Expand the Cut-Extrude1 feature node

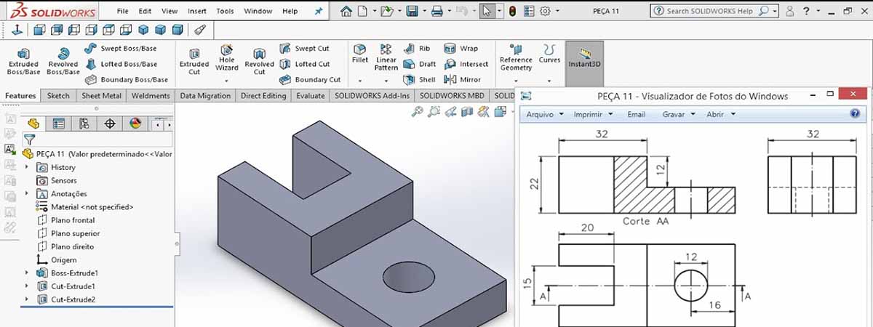tap(27, 286)
